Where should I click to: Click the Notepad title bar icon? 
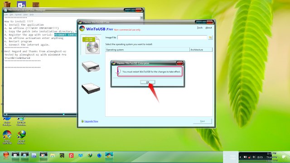pyautogui.click(x=5, y=10)
